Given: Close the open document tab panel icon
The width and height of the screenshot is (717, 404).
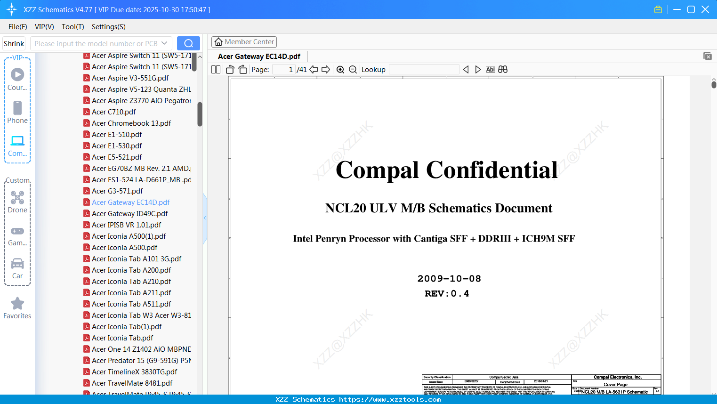Looking at the screenshot, I should tap(707, 56).
